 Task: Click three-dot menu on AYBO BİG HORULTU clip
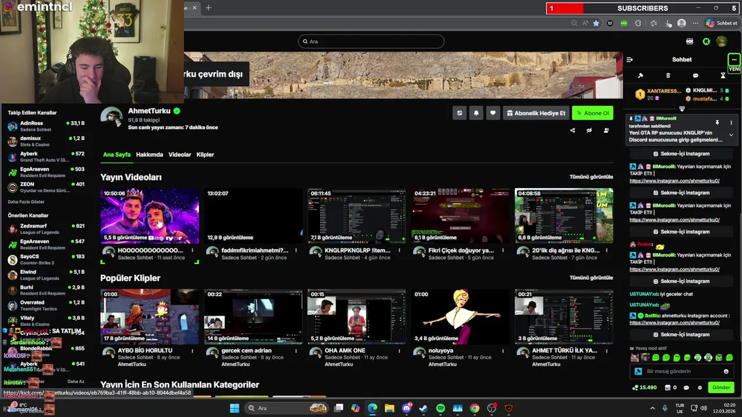[x=192, y=351]
